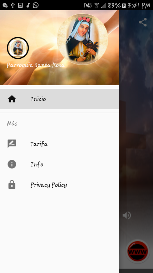Open the Privacy Policy entry

click(59, 185)
